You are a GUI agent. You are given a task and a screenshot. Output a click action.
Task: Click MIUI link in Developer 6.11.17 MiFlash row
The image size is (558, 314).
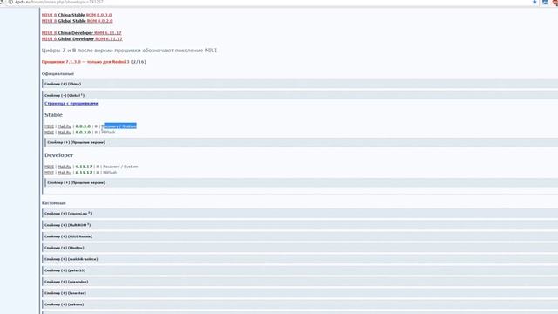point(49,173)
